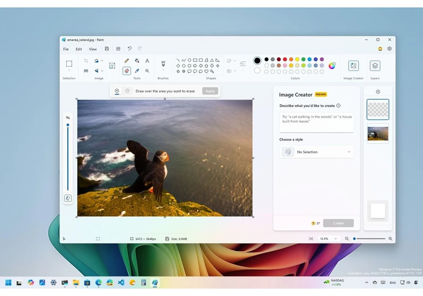Click the Apply button
423x296 pixels.
pos(210,91)
